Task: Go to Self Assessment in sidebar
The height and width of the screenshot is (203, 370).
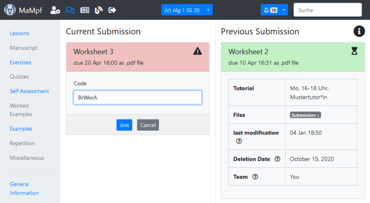Action: point(29,91)
